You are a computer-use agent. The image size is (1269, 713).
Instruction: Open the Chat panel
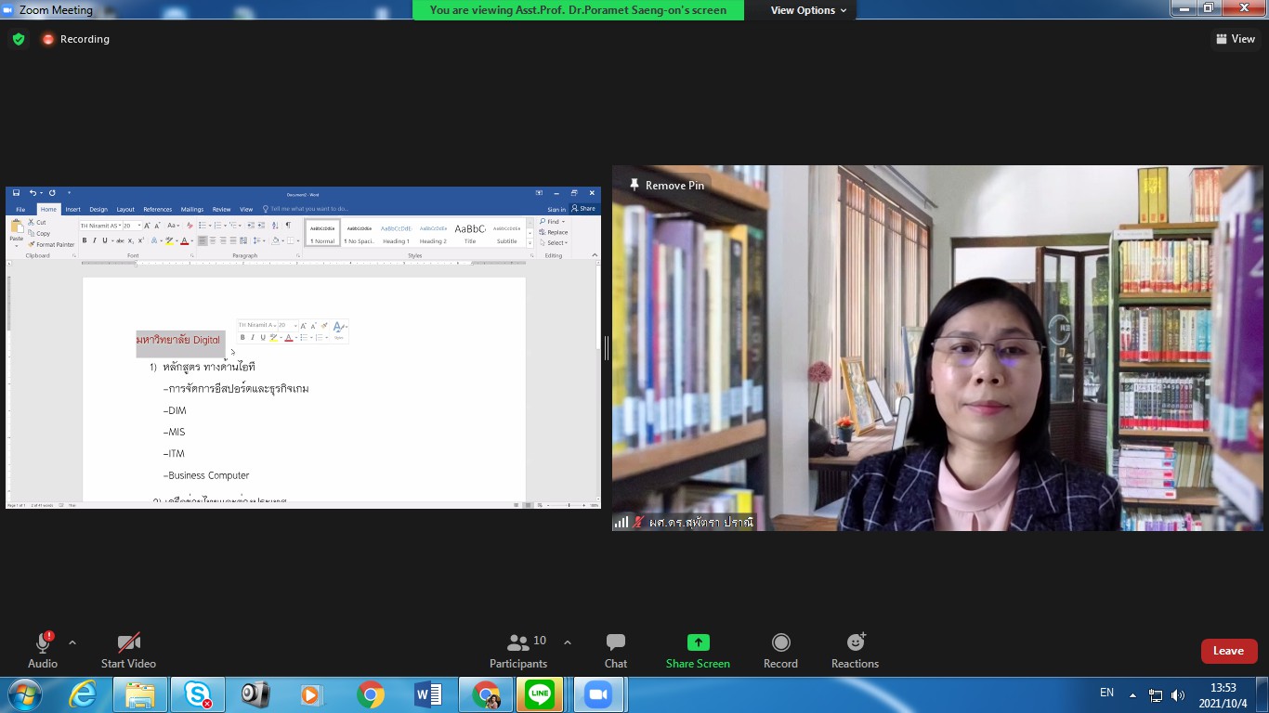click(615, 642)
